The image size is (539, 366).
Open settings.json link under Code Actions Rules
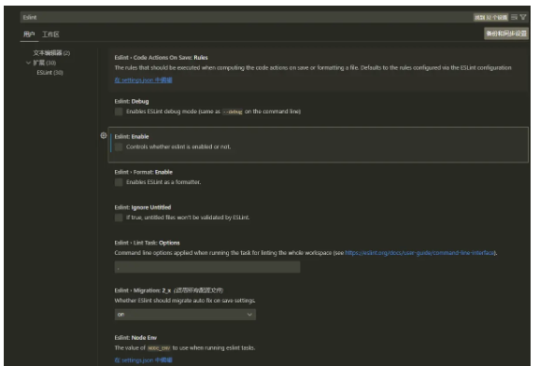(143, 80)
